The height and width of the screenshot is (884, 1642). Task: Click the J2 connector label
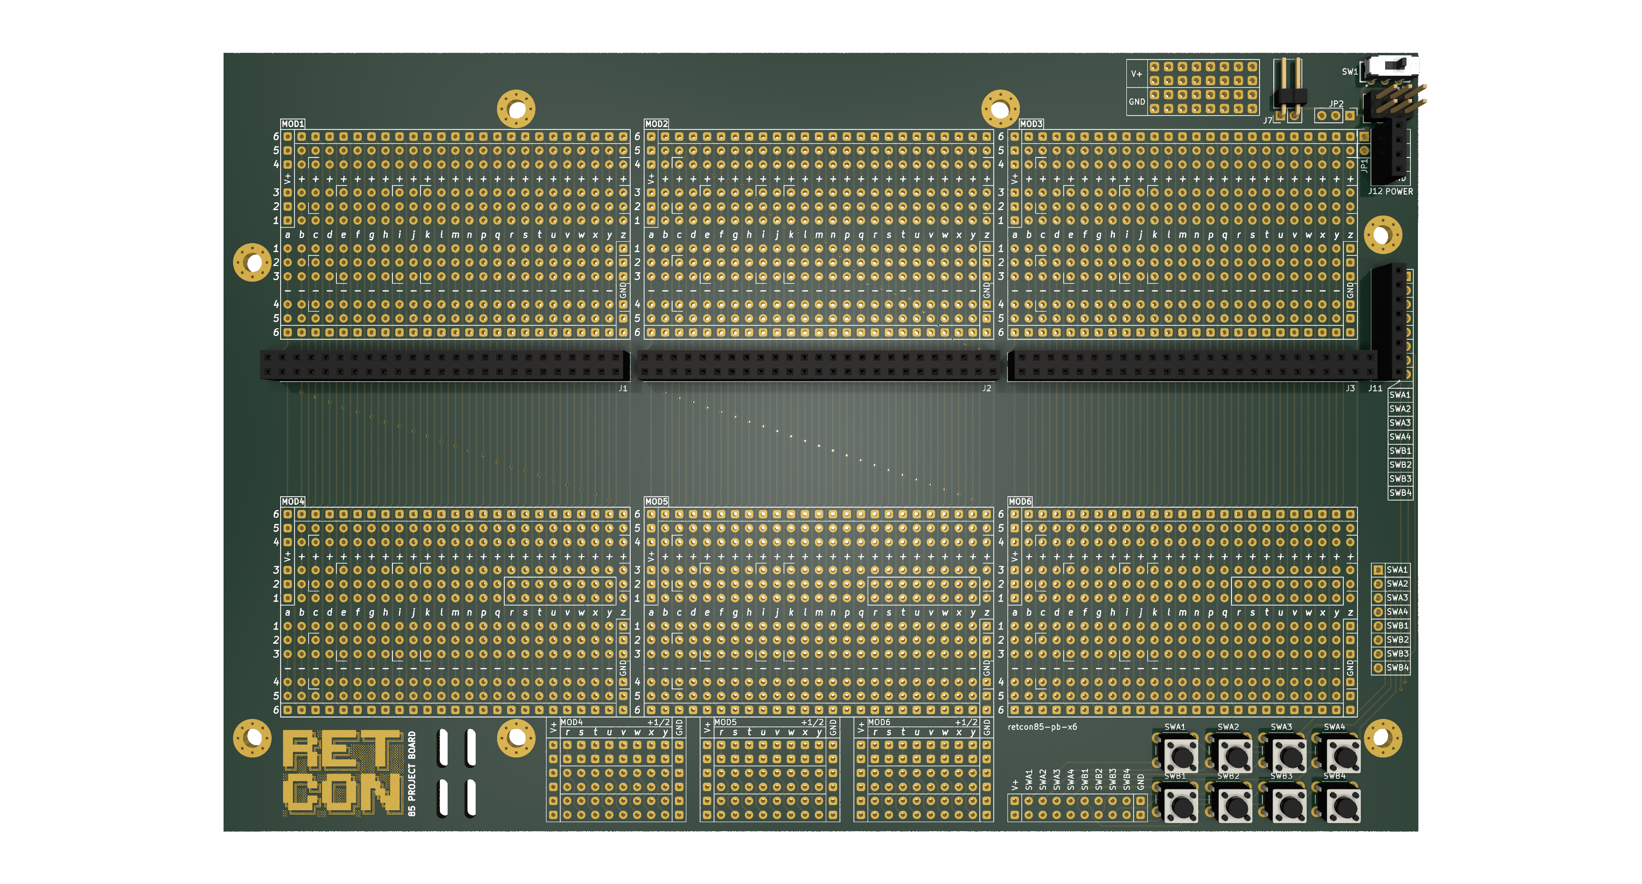click(x=986, y=388)
